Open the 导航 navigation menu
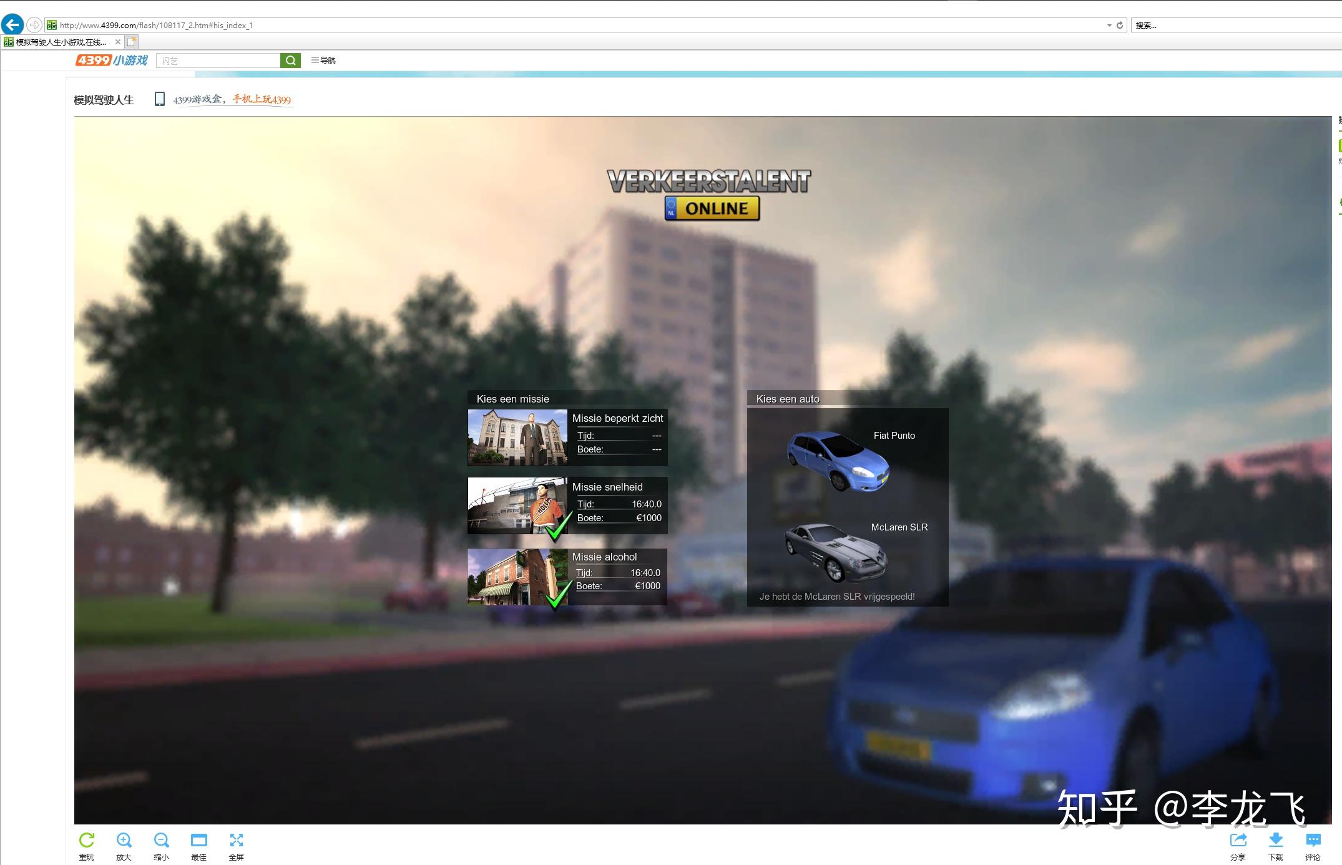This screenshot has width=1342, height=865. click(324, 60)
